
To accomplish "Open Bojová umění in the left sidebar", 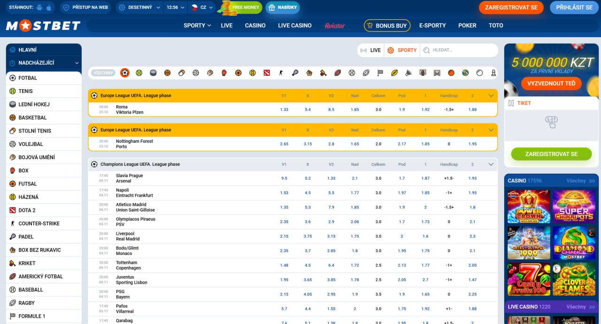I will (44, 157).
